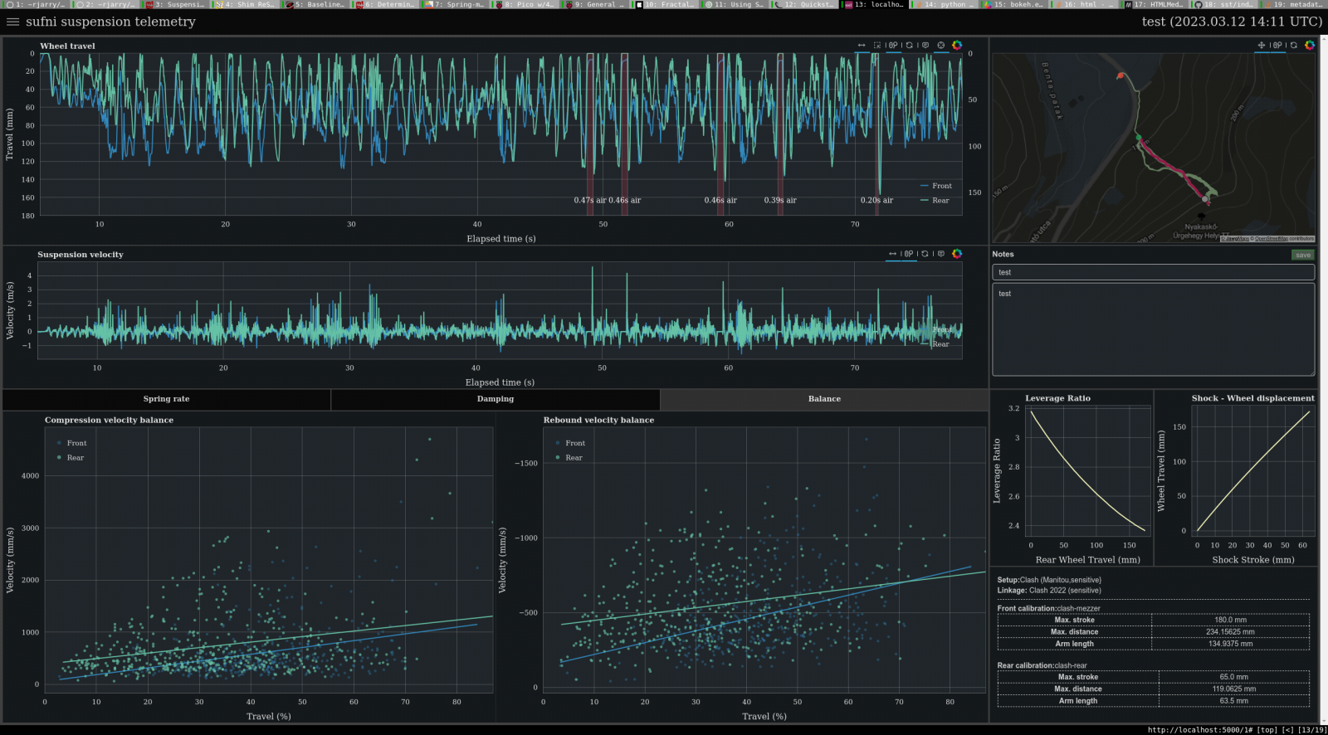Toggle wheel zoom on Suspension velocity chart
1328x735 pixels.
click(x=909, y=254)
